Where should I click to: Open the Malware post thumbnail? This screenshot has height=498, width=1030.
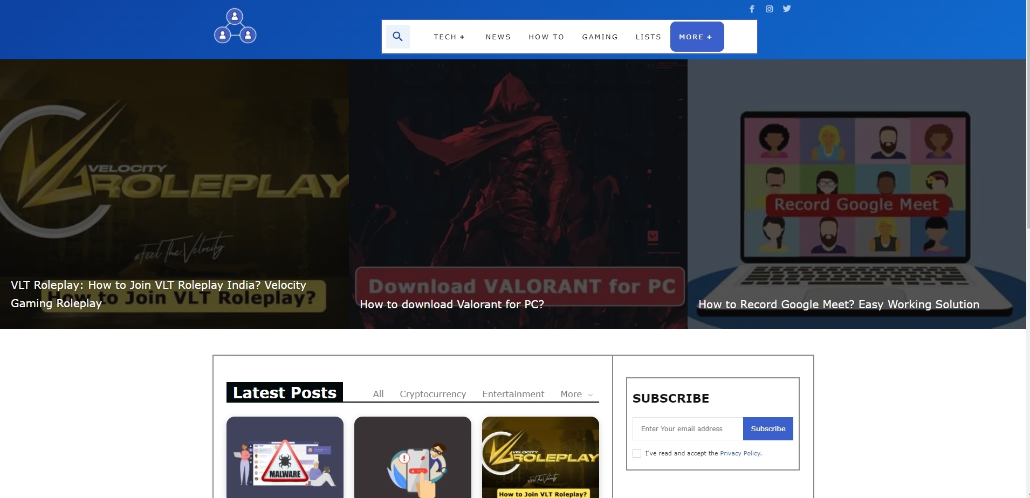pyautogui.click(x=285, y=457)
